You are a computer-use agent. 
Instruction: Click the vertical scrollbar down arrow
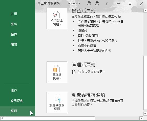145,114
